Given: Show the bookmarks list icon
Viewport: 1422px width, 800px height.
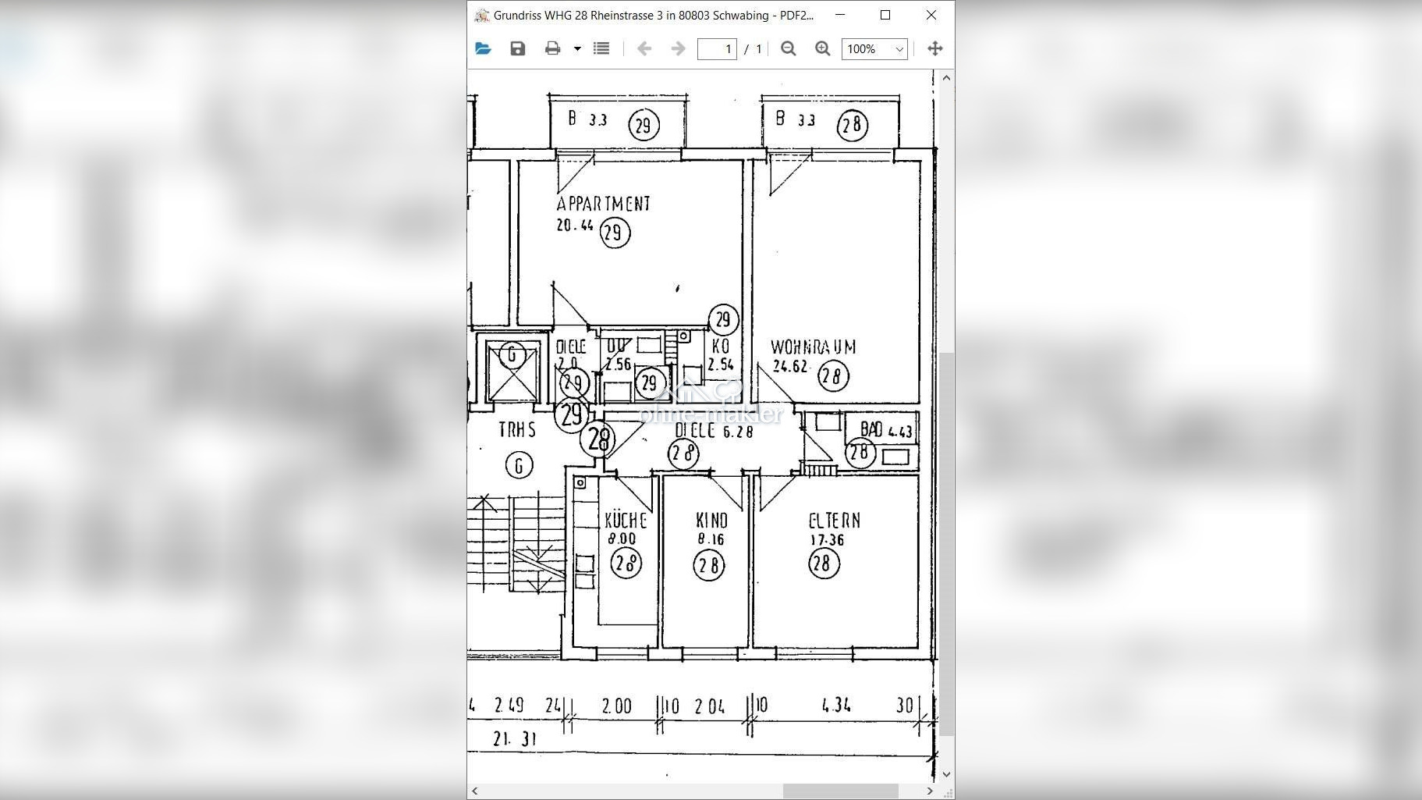Looking at the screenshot, I should click(601, 48).
